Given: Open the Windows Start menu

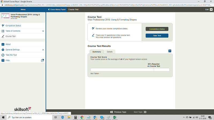Looking at the screenshot, I should [3, 117].
